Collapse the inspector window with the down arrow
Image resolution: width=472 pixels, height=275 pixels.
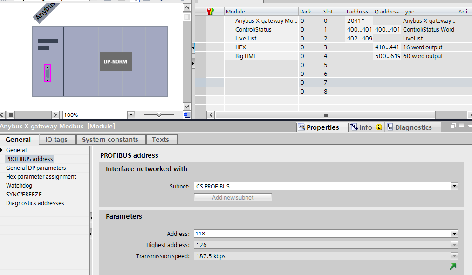click(x=469, y=127)
